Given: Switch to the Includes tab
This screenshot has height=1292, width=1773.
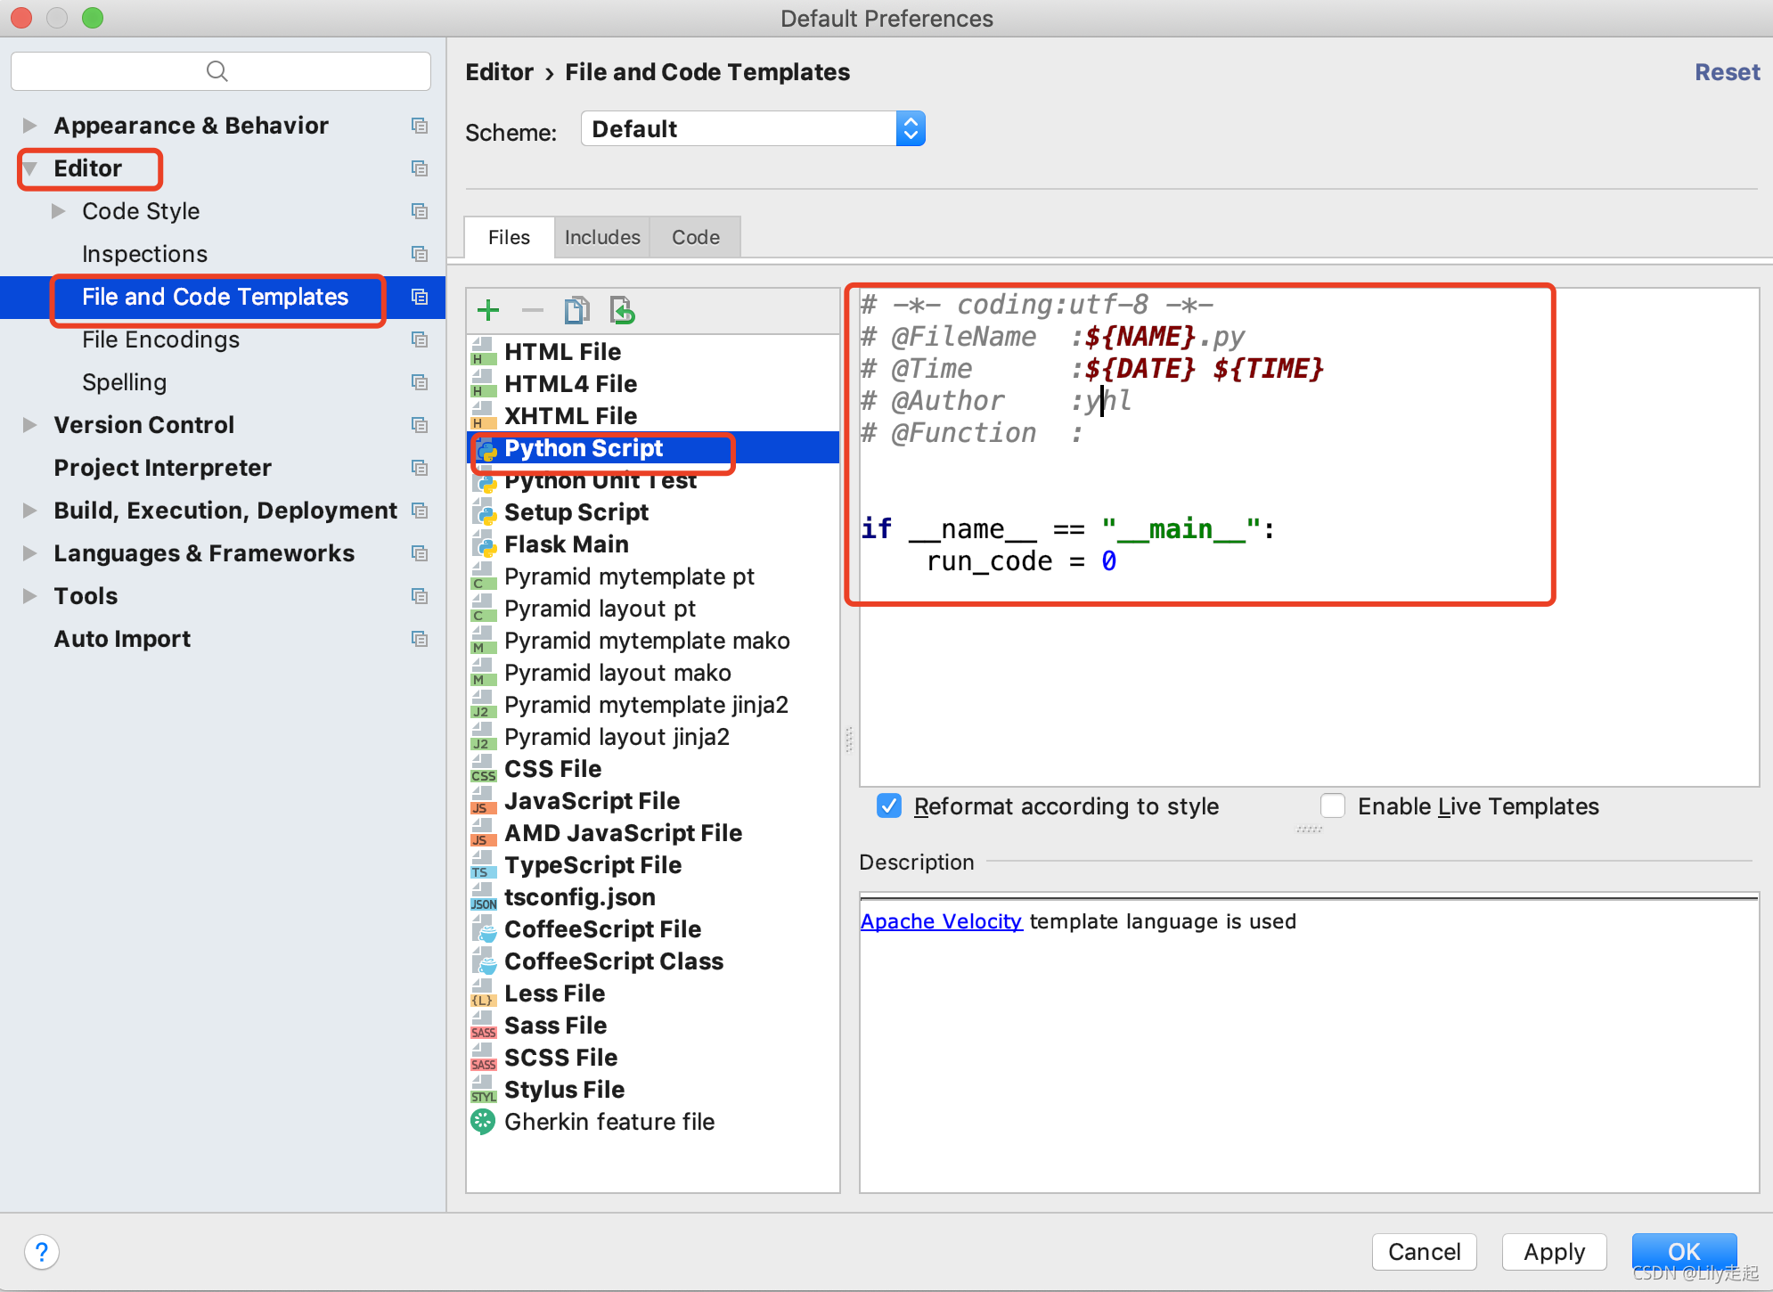Looking at the screenshot, I should (x=599, y=235).
